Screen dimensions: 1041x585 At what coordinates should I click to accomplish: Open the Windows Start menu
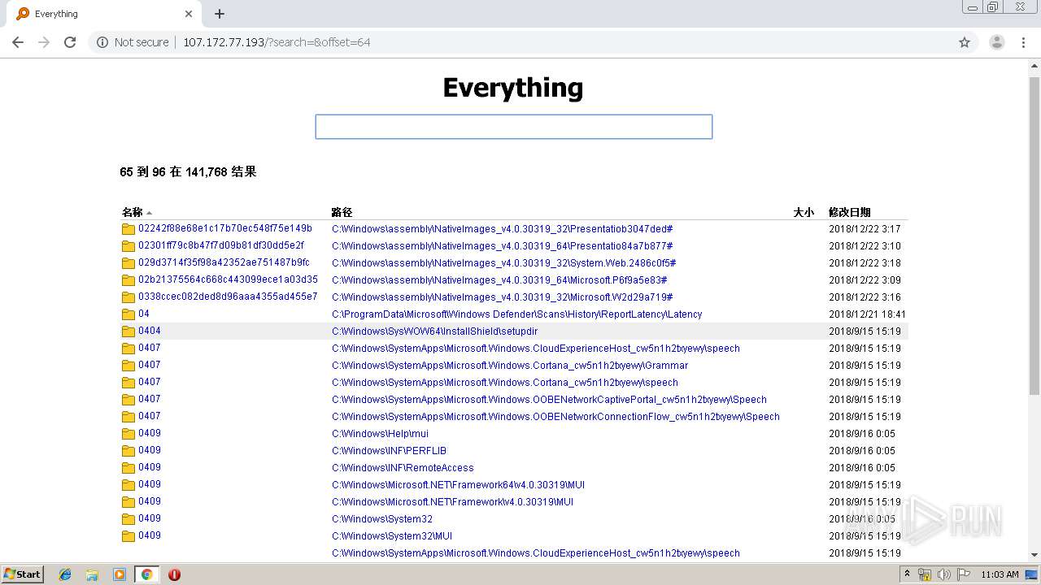(23, 574)
